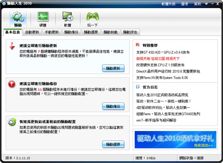Switch to the 基本信息 tab
Screen dimensions: 223x163
[13, 32]
